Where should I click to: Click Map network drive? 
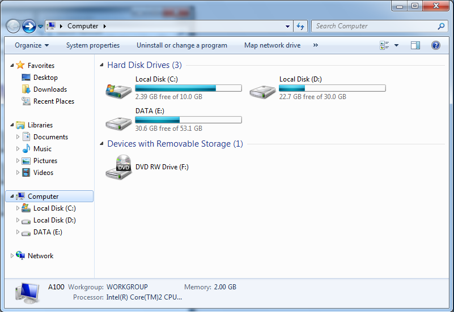click(x=272, y=45)
